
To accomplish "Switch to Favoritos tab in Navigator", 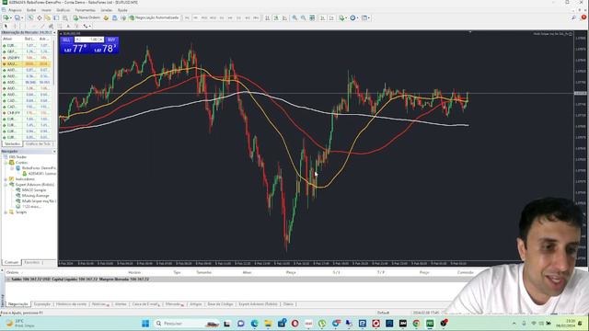I will [x=32, y=262].
